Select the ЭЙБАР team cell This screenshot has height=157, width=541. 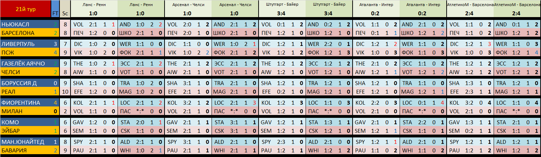pyautogui.click(x=25, y=131)
